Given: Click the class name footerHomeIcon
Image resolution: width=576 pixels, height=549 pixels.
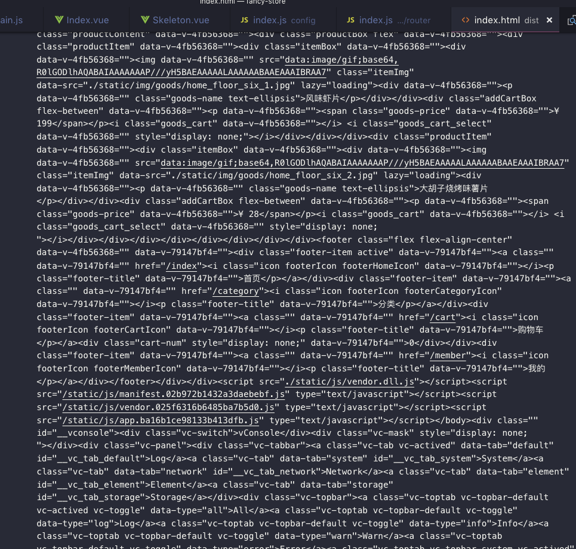Looking at the screenshot, I should 380,265.
